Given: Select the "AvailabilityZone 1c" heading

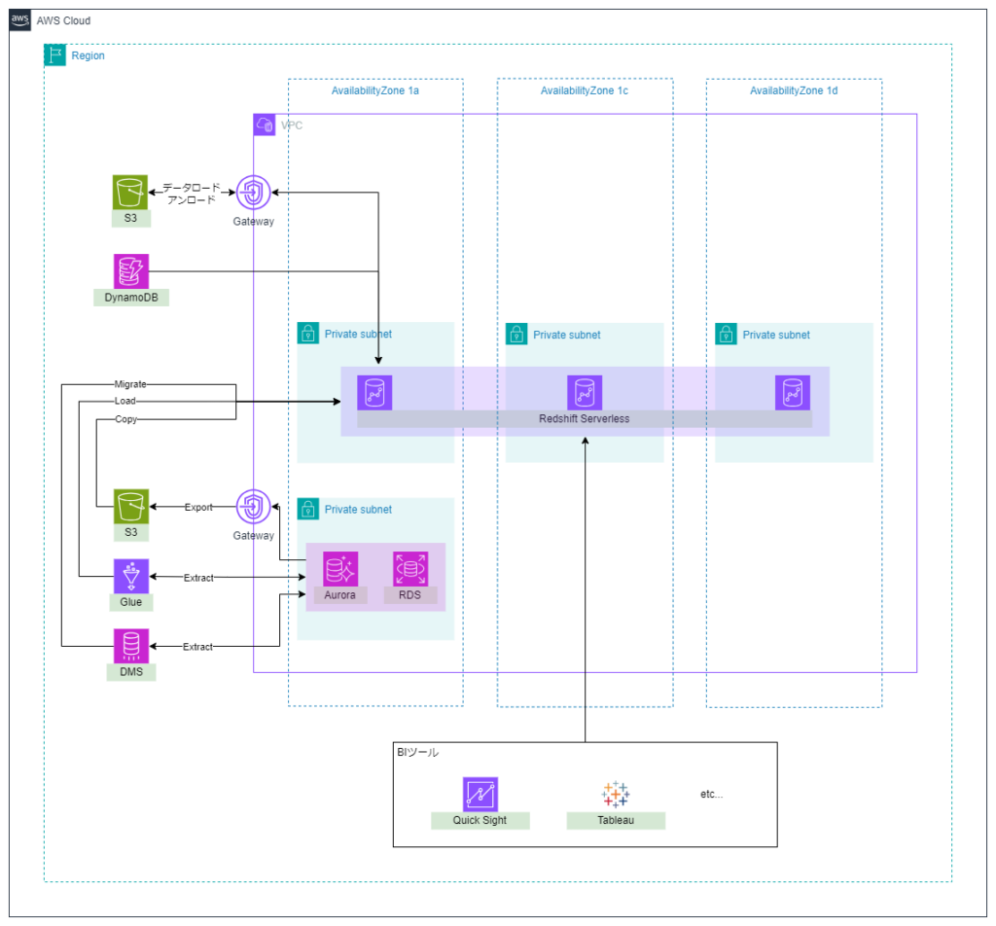Looking at the screenshot, I should pyautogui.click(x=585, y=90).
